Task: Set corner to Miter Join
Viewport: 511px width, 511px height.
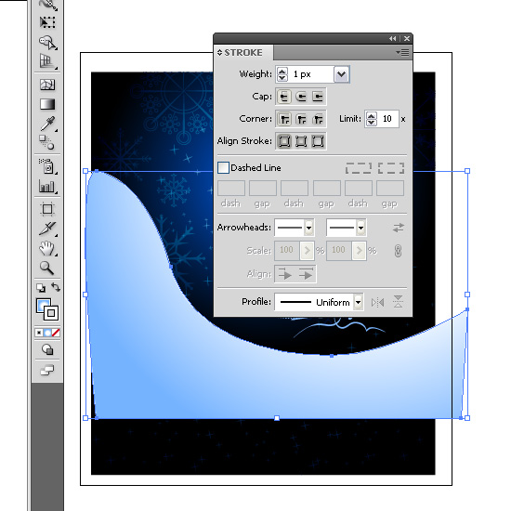Action: tap(284, 119)
